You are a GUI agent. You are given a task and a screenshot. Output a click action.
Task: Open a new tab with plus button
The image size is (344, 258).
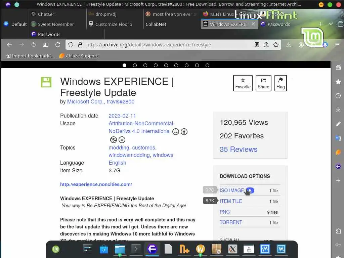coord(320,24)
